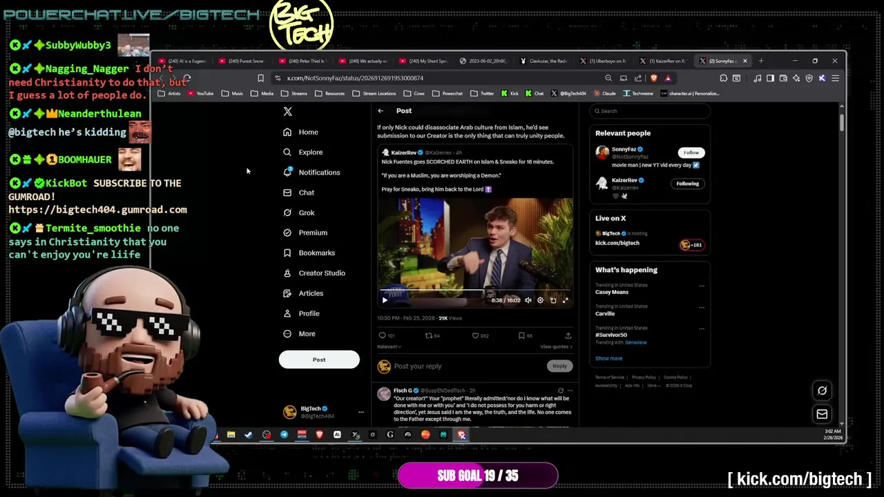884x497 pixels.
Task: Open Casey Means trending topic
Action: click(612, 292)
